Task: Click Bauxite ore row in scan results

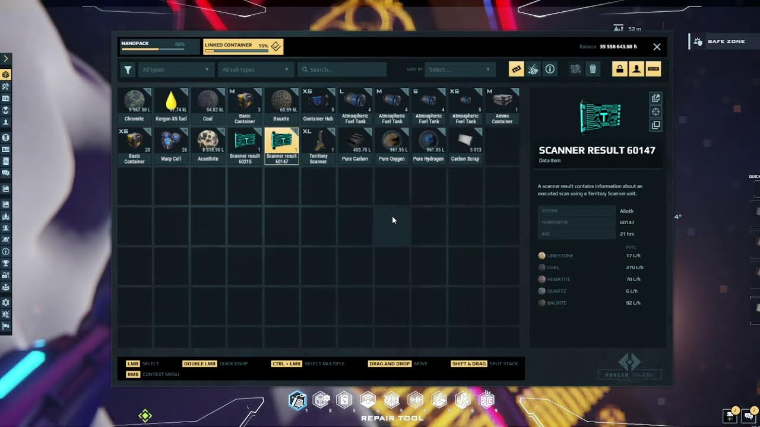Action: pos(594,303)
